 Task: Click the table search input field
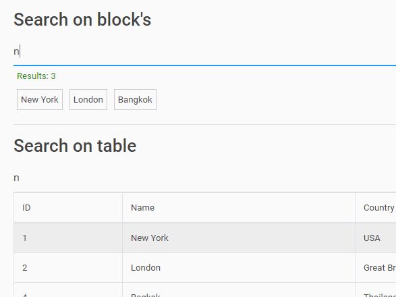coord(204,178)
